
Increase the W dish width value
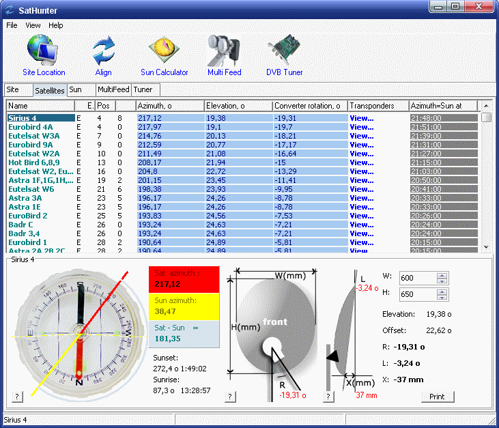(x=442, y=276)
